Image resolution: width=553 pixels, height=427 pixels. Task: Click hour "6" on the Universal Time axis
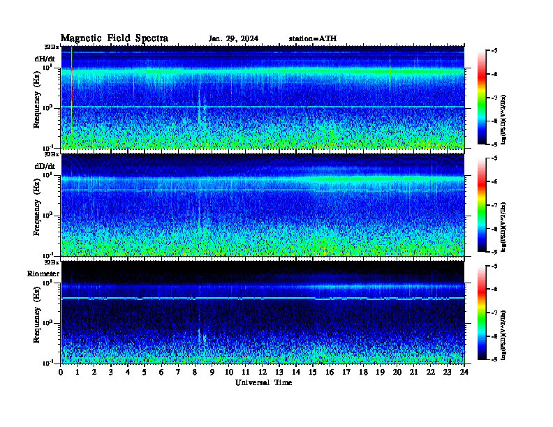click(161, 373)
